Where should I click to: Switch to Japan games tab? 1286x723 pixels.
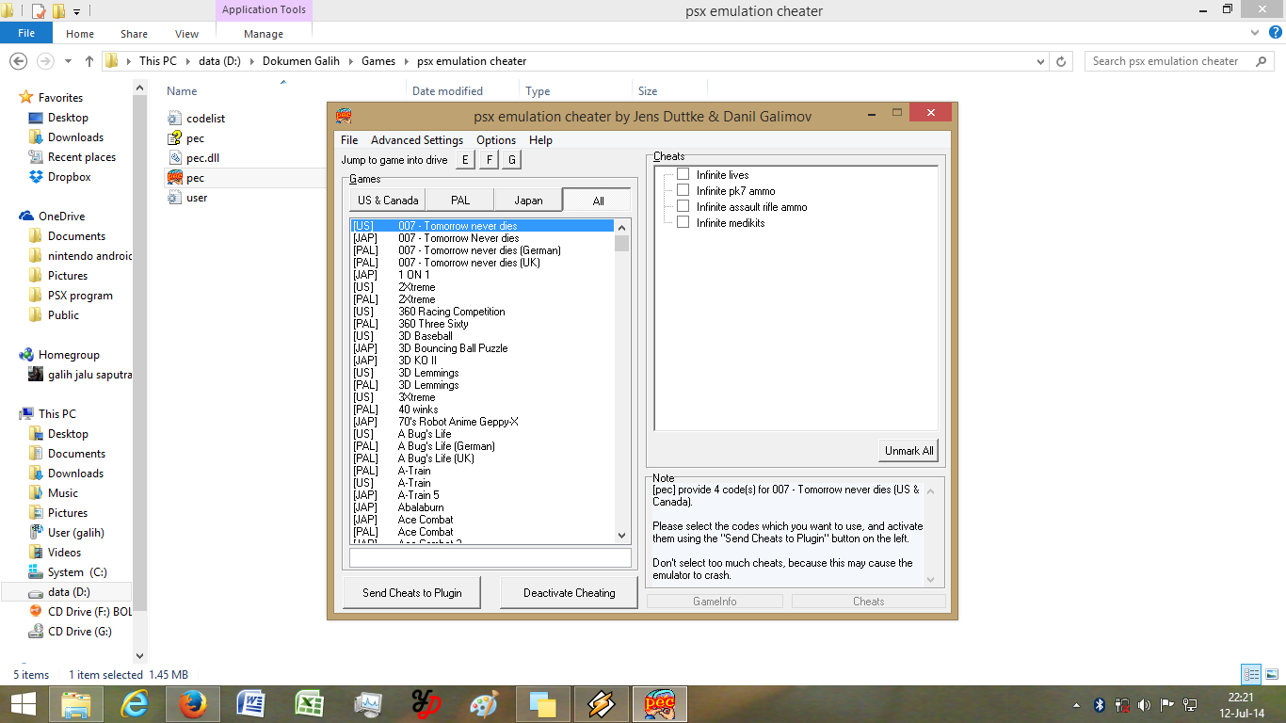pos(528,200)
